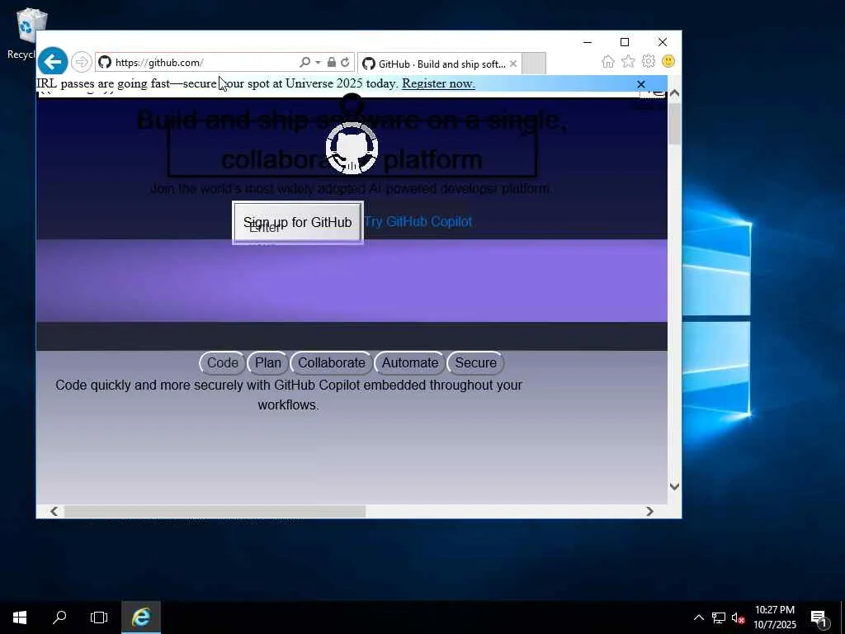This screenshot has width=845, height=634.
Task: Click the GitHub favicon in address bar
Action: click(105, 63)
